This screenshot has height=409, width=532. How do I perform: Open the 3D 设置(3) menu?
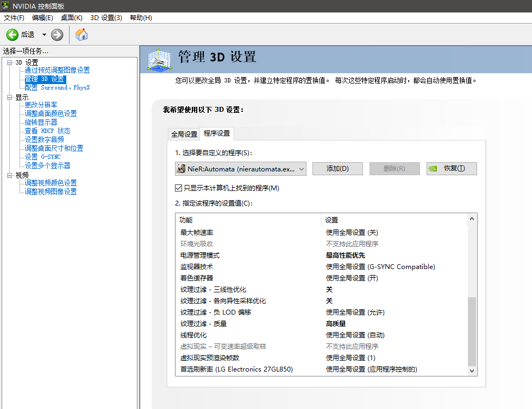tap(106, 18)
